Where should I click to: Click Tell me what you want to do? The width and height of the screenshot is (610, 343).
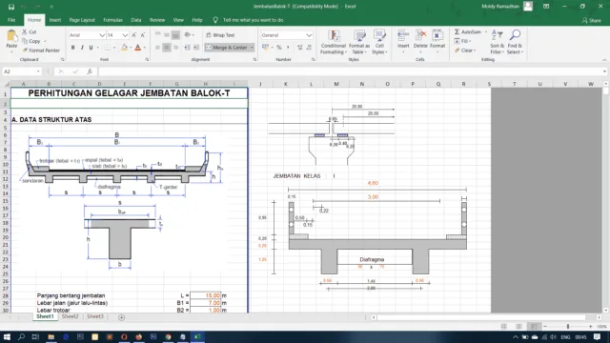click(x=253, y=20)
